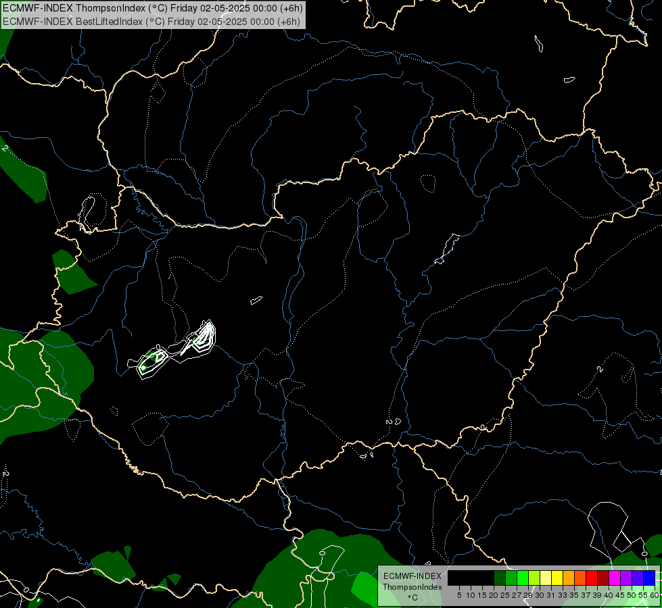Click the legend tick value 10

pyautogui.click(x=471, y=595)
